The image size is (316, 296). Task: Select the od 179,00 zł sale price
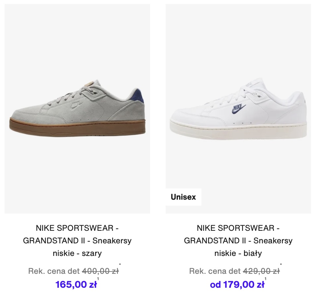coord(237,284)
